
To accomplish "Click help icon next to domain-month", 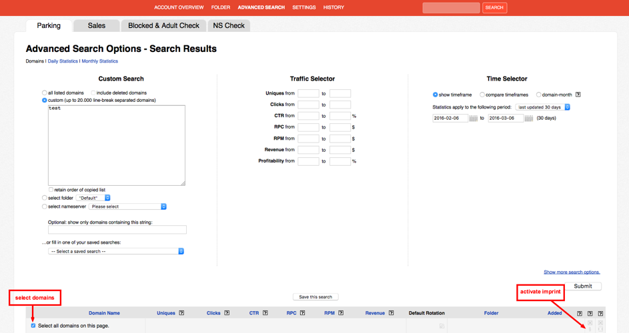I will coord(578,95).
